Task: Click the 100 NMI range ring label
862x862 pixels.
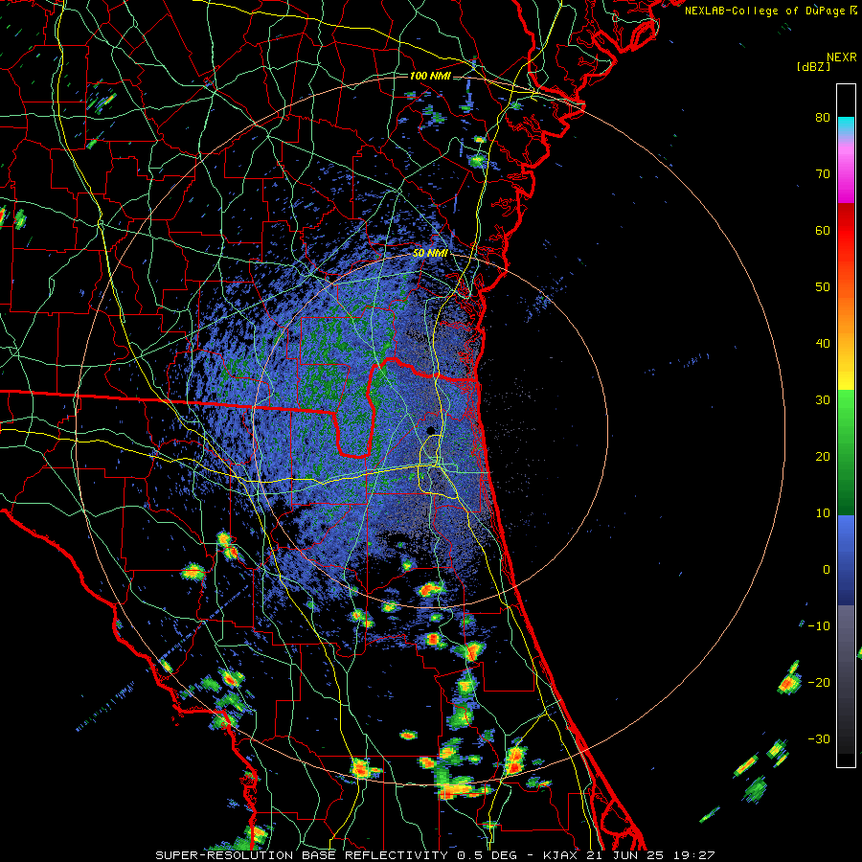Action: click(430, 76)
